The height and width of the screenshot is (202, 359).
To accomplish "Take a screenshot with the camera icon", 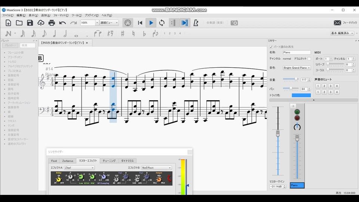I will coord(234,23).
